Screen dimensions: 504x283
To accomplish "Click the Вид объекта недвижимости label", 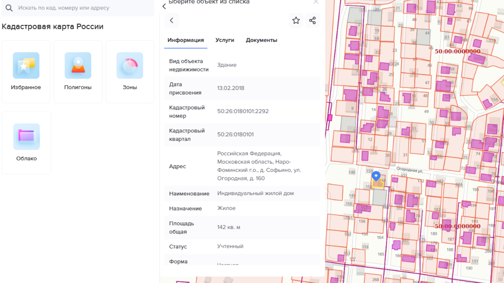I will [x=189, y=65].
